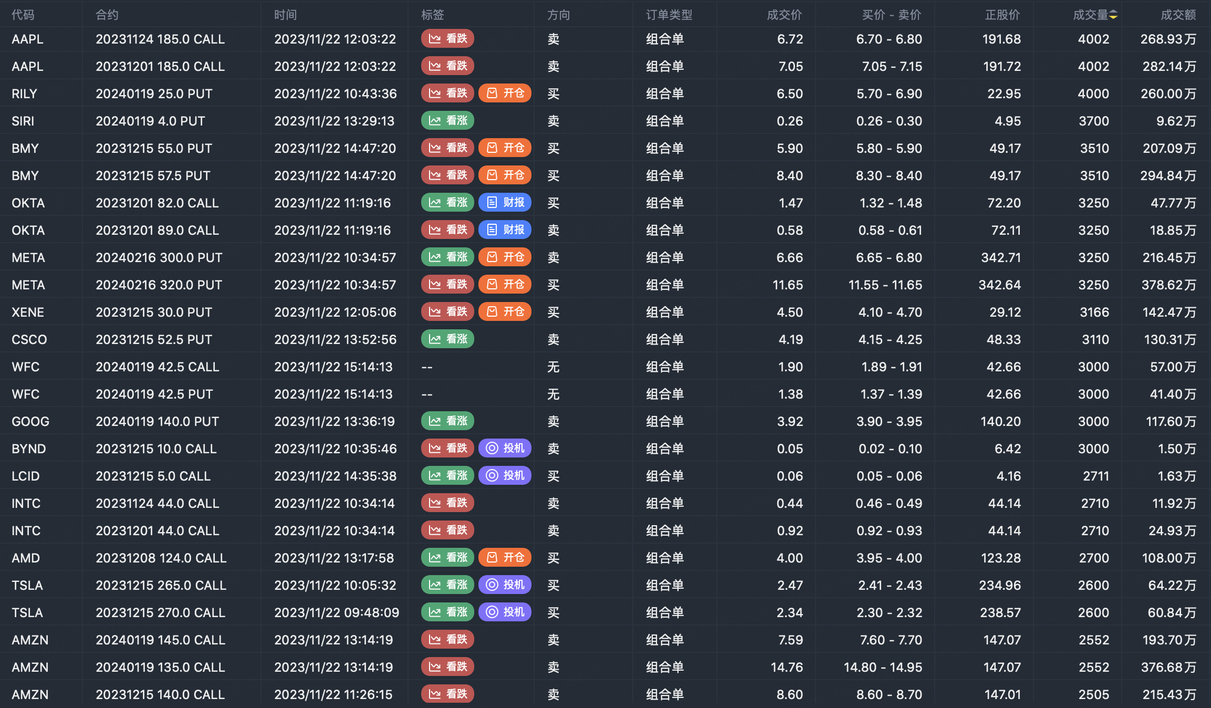Select TSLA 20231215 270.0 CALL row
This screenshot has height=708, width=1211.
tap(160, 613)
